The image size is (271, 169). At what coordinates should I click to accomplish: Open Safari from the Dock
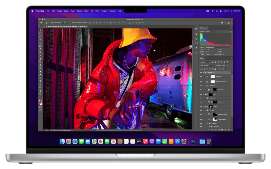coord(75,141)
